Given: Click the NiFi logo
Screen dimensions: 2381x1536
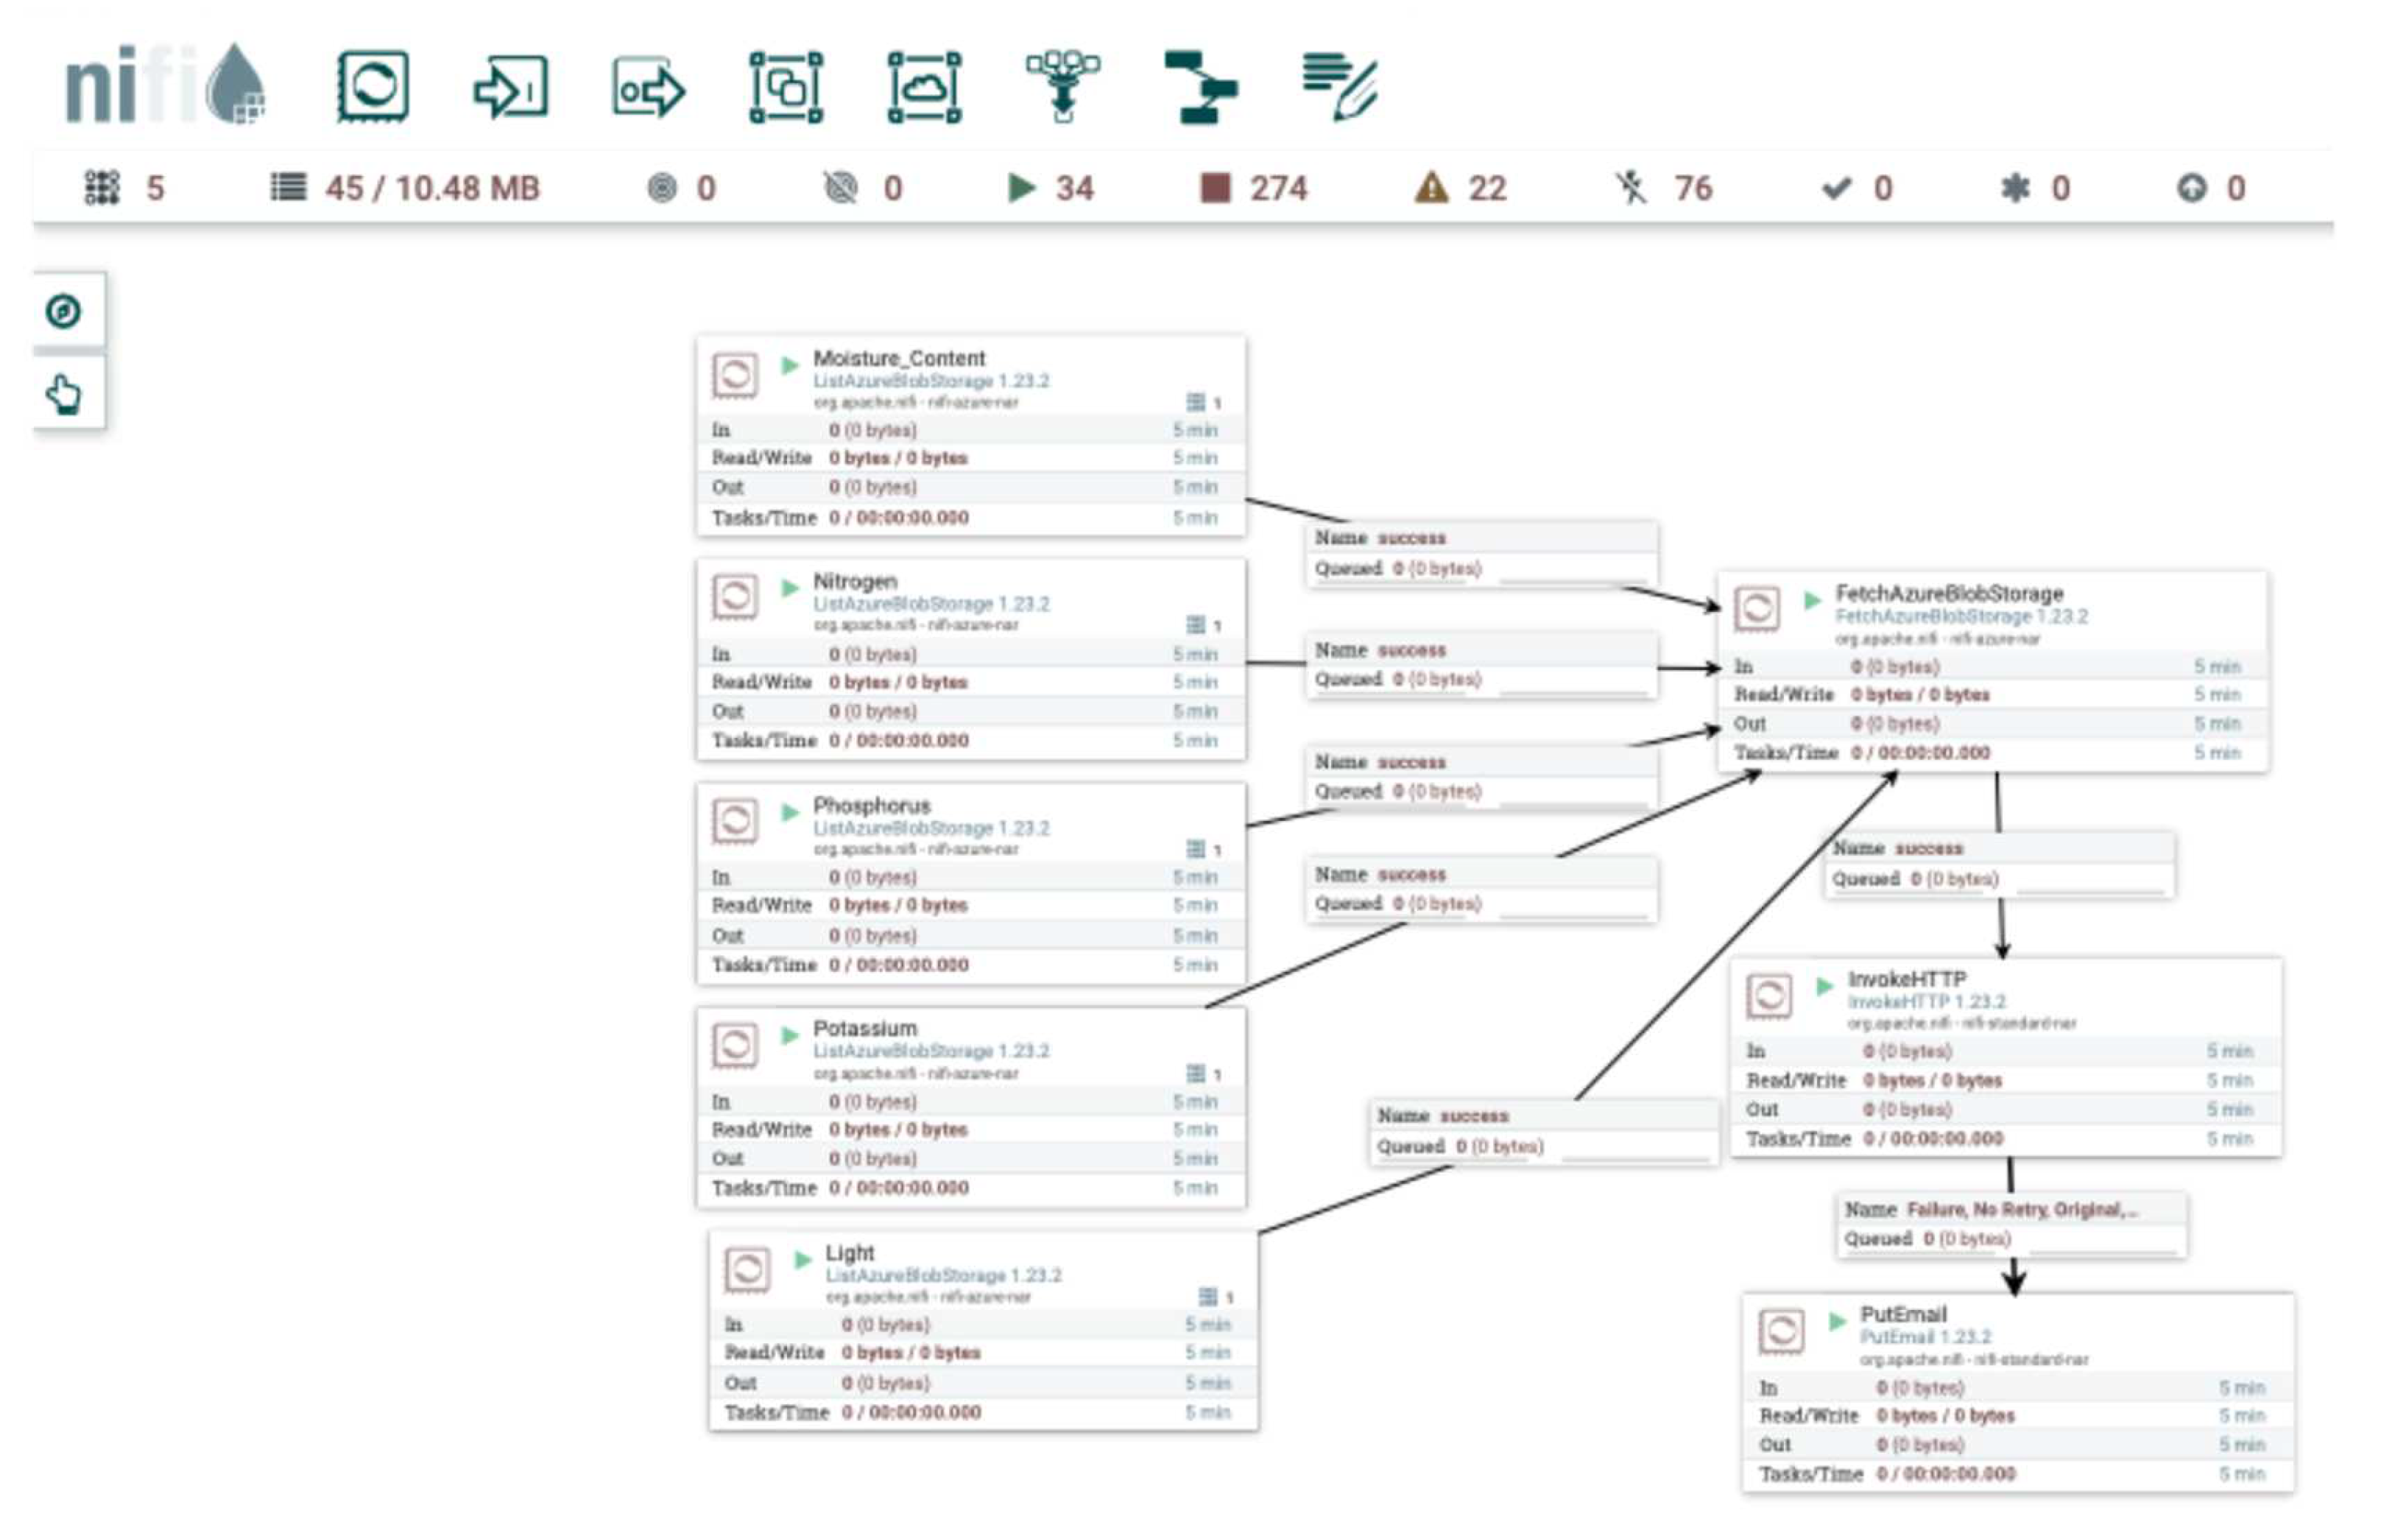Looking at the screenshot, I should [164, 85].
